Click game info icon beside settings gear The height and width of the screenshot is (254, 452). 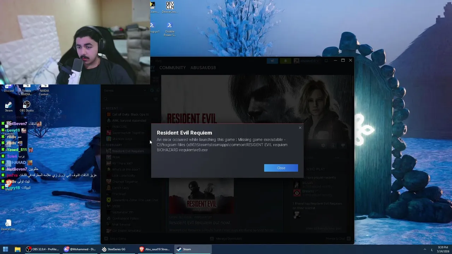(333, 145)
